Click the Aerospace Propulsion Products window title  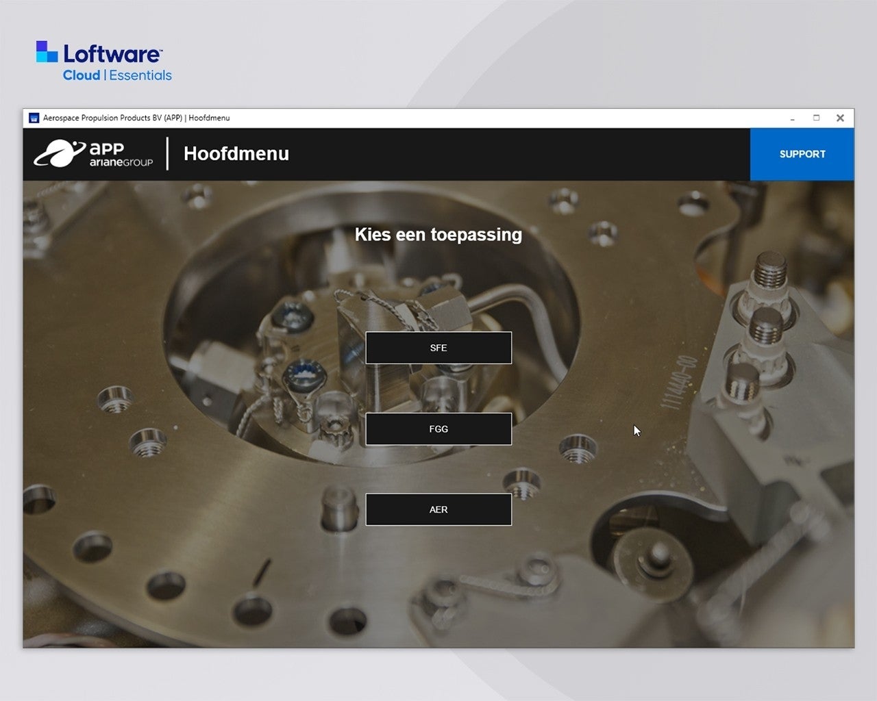tap(136, 118)
